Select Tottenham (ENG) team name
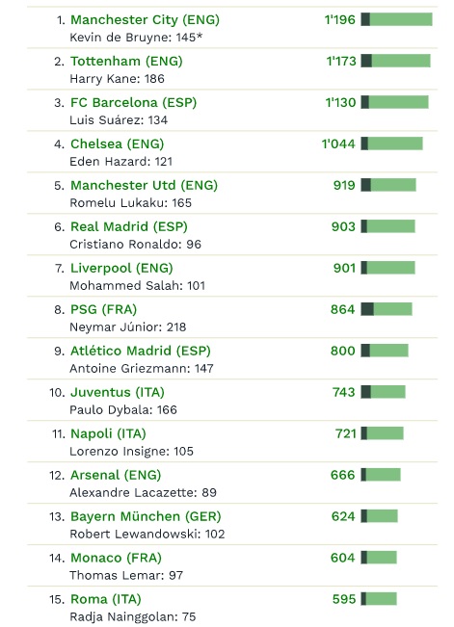The height and width of the screenshot is (627, 454). [126, 62]
